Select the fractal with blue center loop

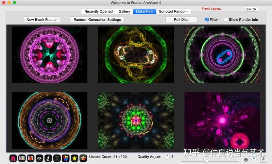tap(222, 55)
